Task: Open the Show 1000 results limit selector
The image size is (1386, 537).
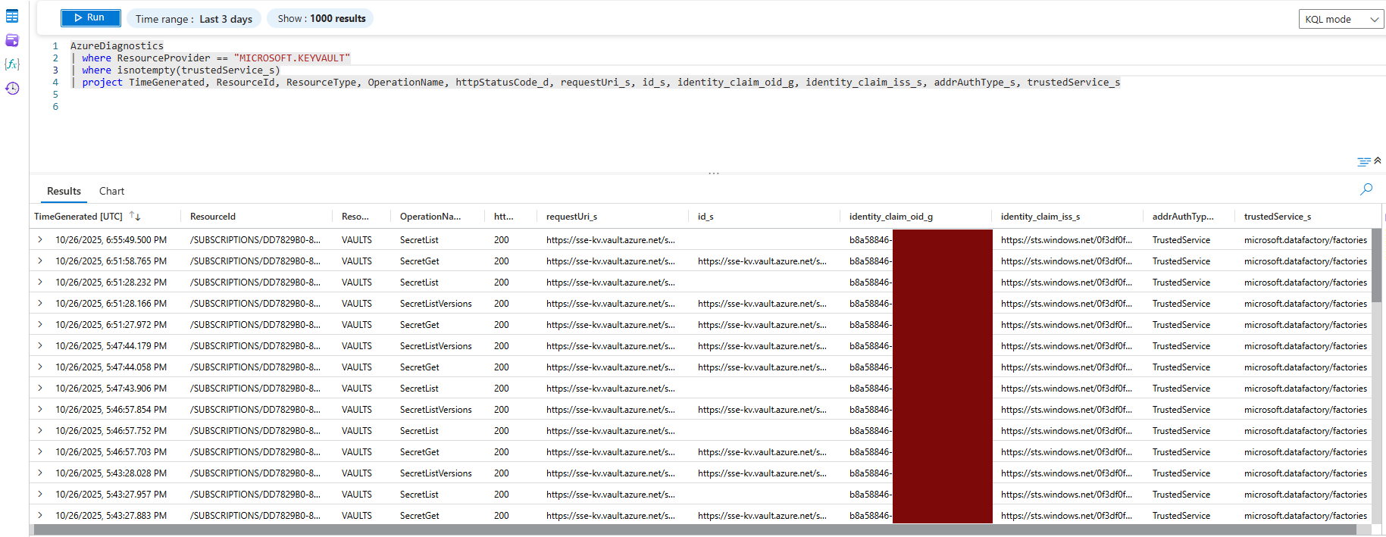Action: pyautogui.click(x=321, y=19)
